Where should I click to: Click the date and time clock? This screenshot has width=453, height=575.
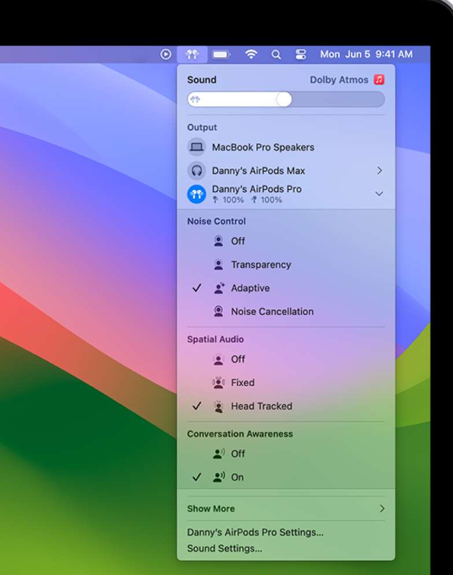366,54
